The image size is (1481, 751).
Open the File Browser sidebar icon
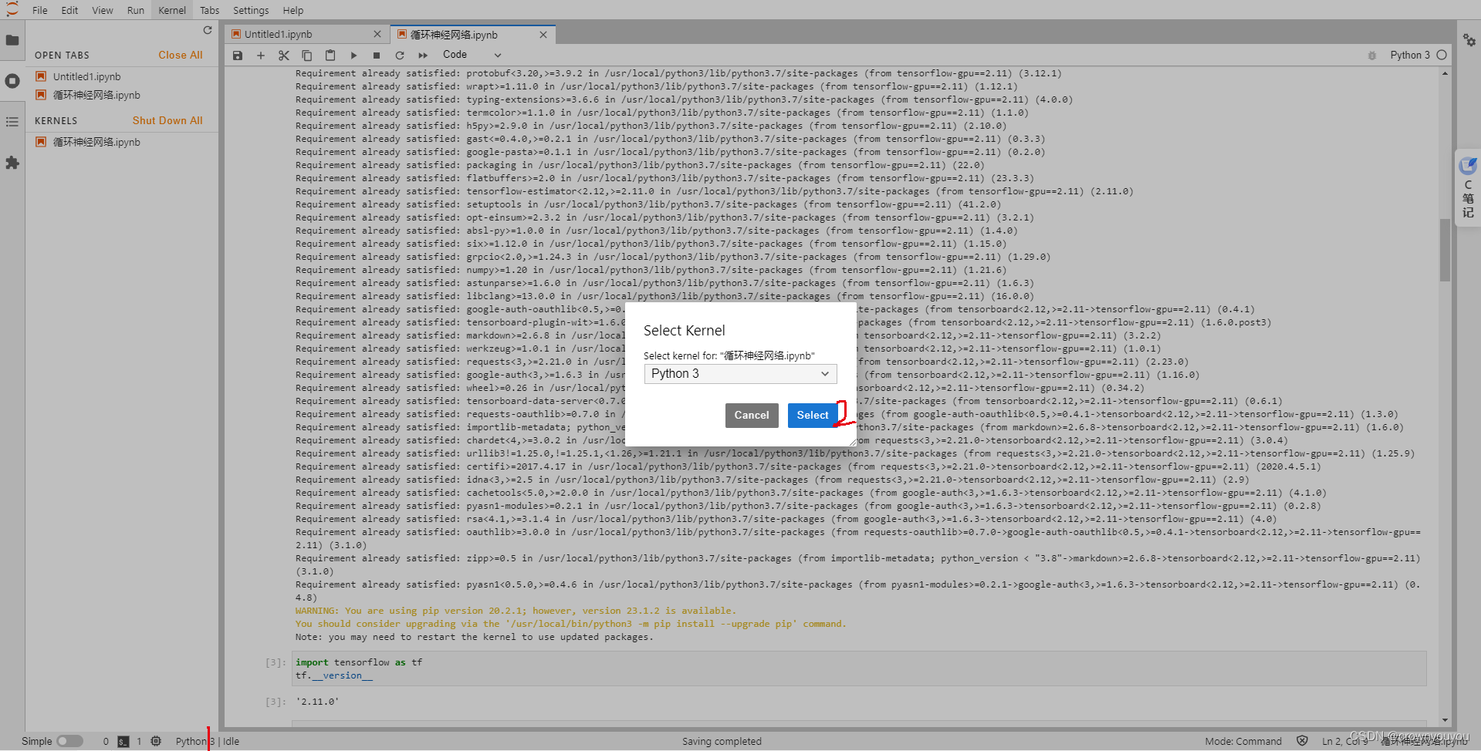(x=12, y=40)
